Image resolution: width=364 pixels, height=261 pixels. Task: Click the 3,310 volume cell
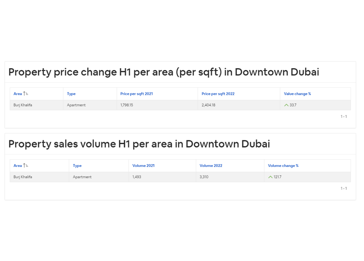pyautogui.click(x=204, y=177)
